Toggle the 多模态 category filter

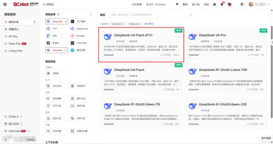(57, 74)
